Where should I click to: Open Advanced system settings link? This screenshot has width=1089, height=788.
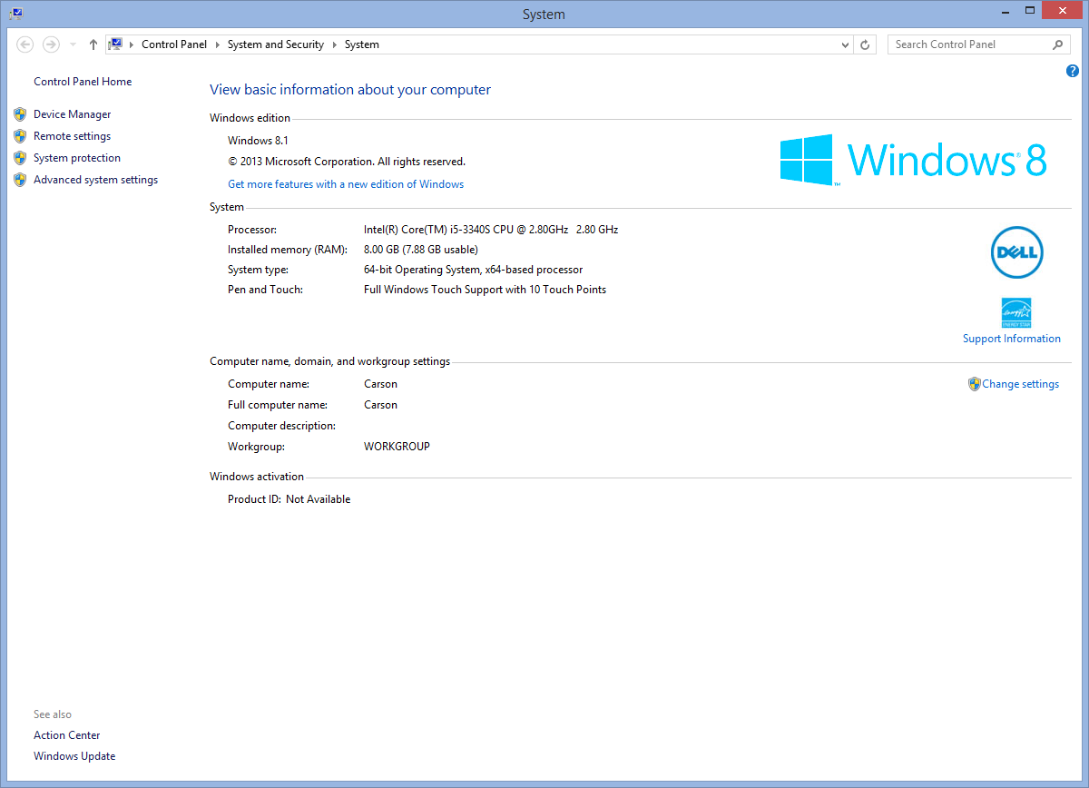click(96, 180)
